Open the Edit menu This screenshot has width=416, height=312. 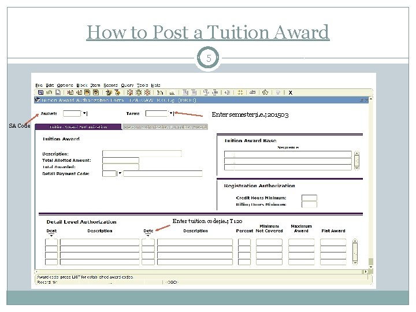(x=50, y=85)
